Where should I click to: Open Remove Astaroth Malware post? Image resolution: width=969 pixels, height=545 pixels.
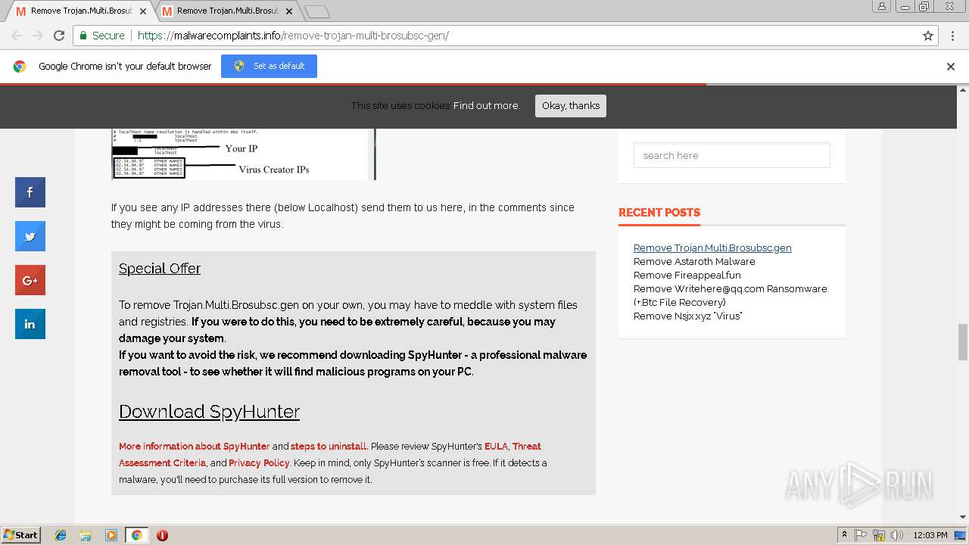click(x=694, y=261)
